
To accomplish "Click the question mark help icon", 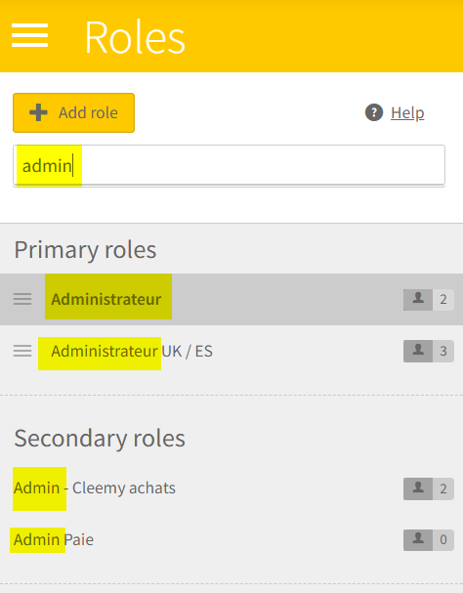I will click(x=374, y=112).
